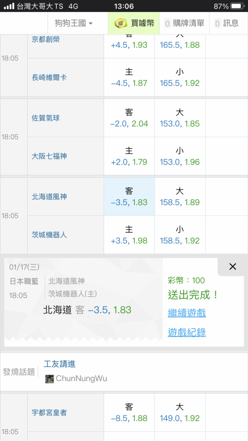Screen dimensions: 248x441
Task: Open the 大阪七福神 team link
Action: click(49, 156)
